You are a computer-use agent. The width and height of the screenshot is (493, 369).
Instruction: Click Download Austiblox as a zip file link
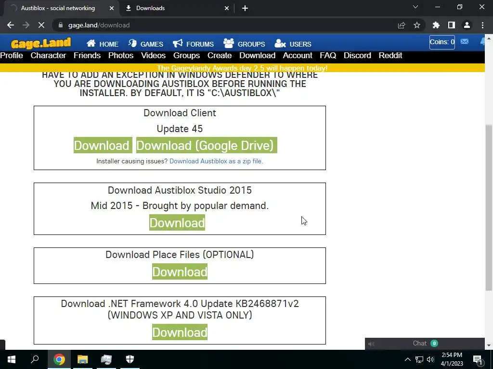point(216,161)
